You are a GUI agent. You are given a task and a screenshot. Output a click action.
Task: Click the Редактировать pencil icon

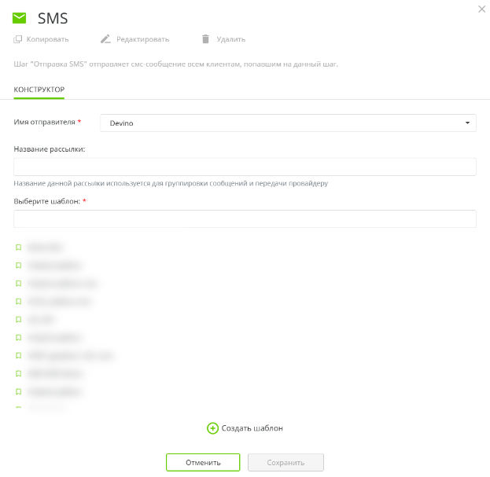pos(105,39)
